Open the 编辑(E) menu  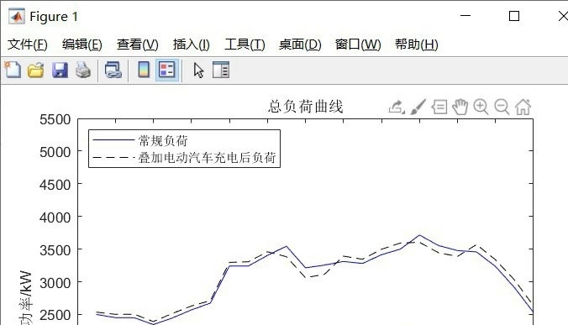point(82,45)
